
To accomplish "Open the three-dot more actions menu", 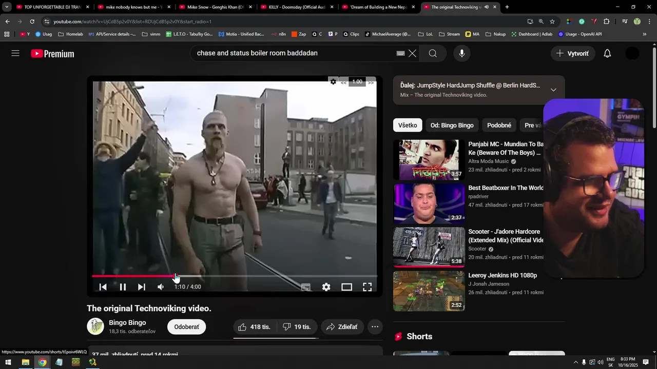I will tap(375, 327).
